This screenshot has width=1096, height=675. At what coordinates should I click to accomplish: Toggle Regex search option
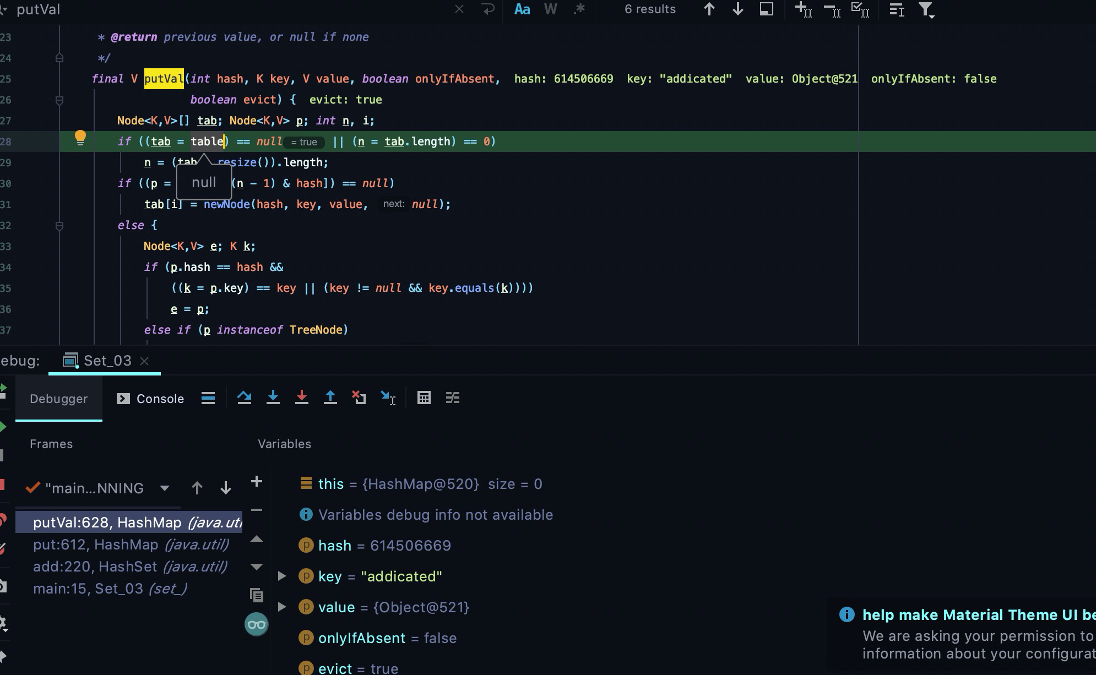(x=579, y=9)
